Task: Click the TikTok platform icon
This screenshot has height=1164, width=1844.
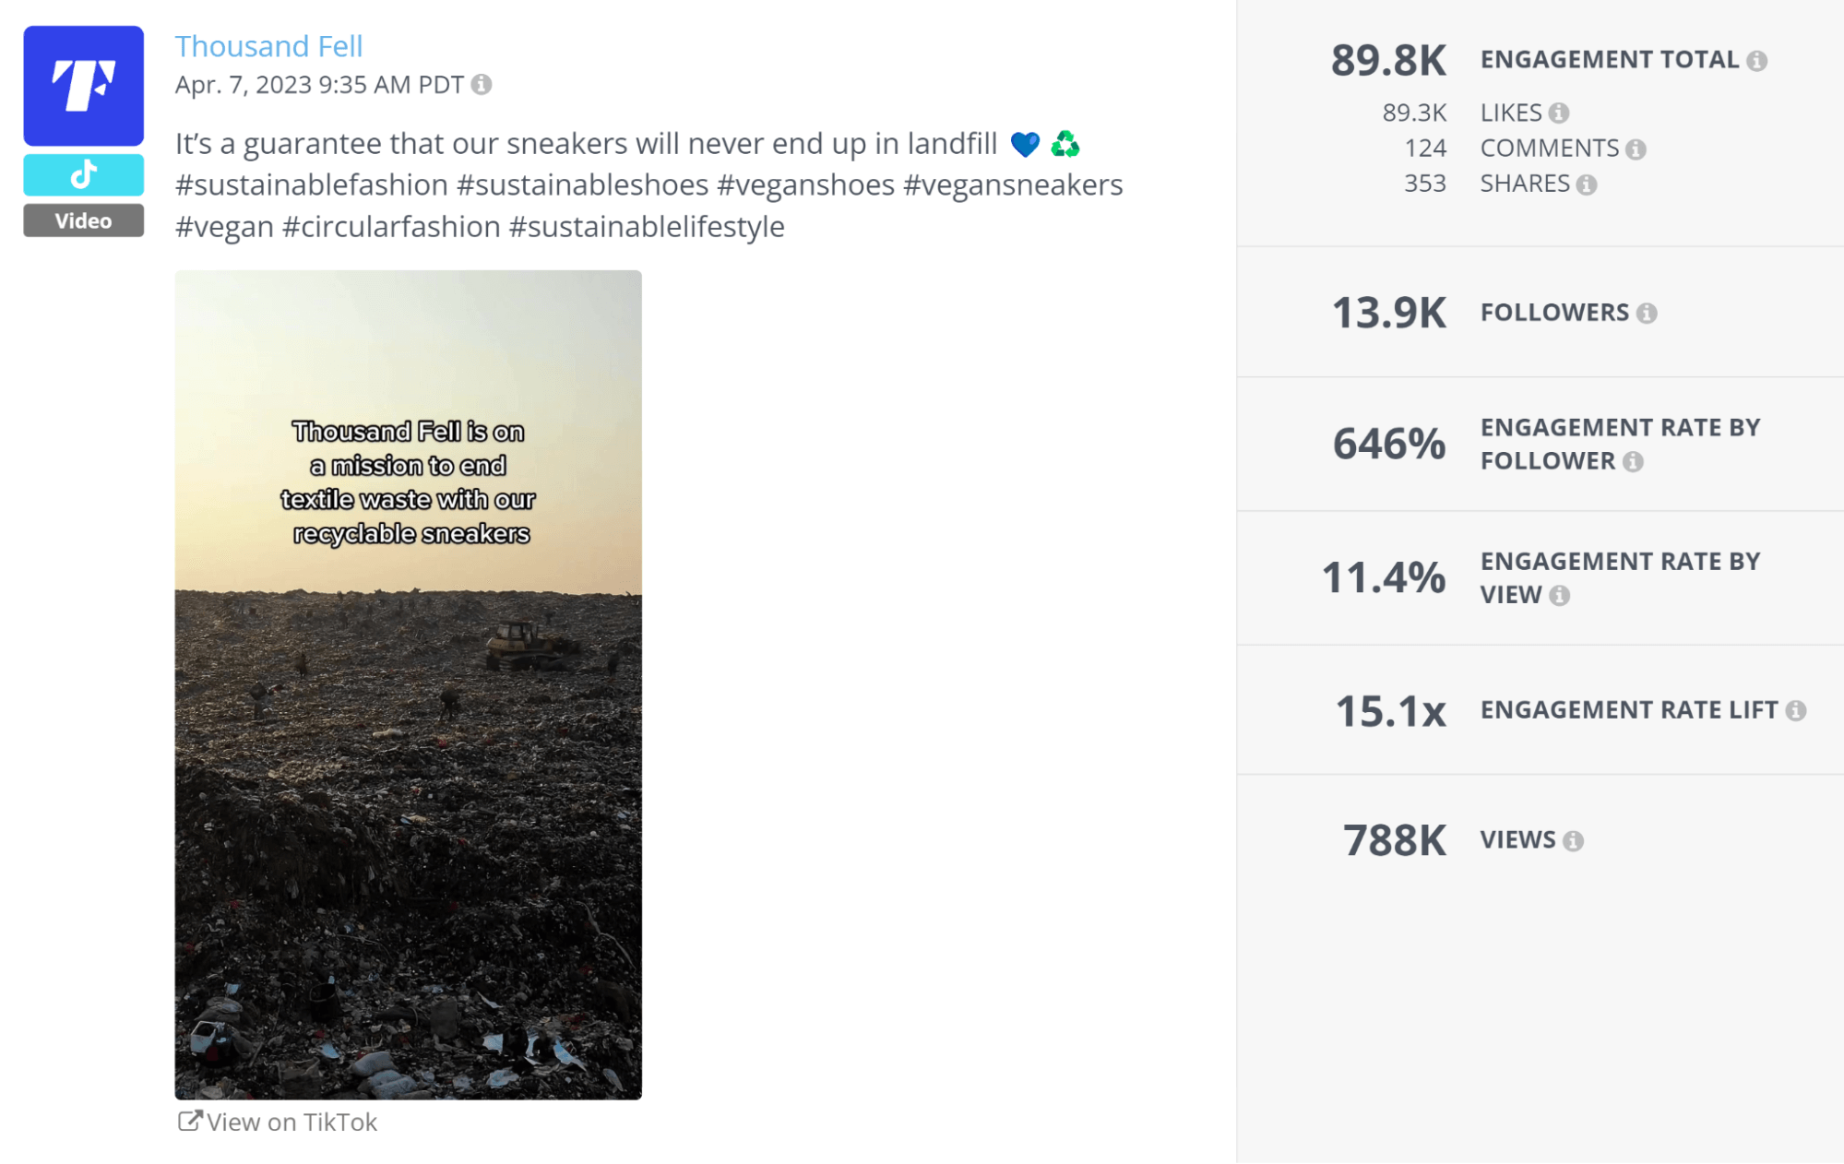Action: [x=83, y=173]
